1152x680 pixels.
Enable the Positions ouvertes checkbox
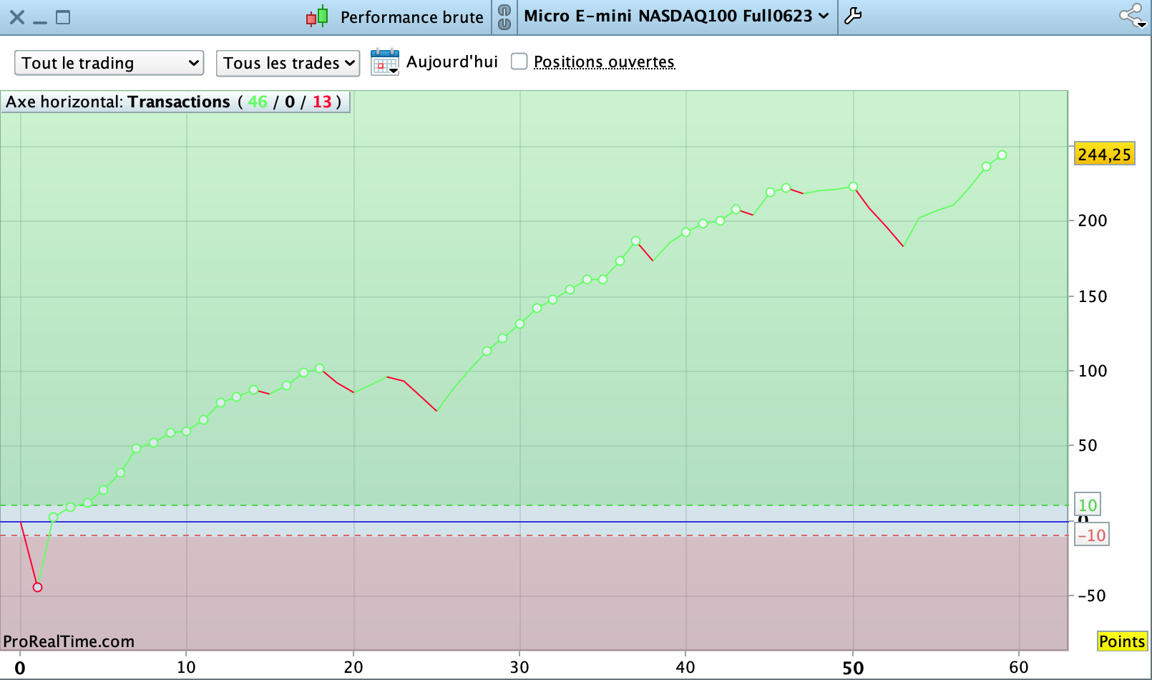pos(519,62)
